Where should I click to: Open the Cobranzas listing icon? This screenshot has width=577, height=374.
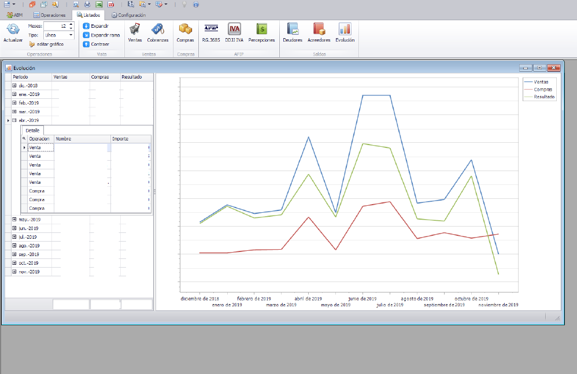point(157,29)
